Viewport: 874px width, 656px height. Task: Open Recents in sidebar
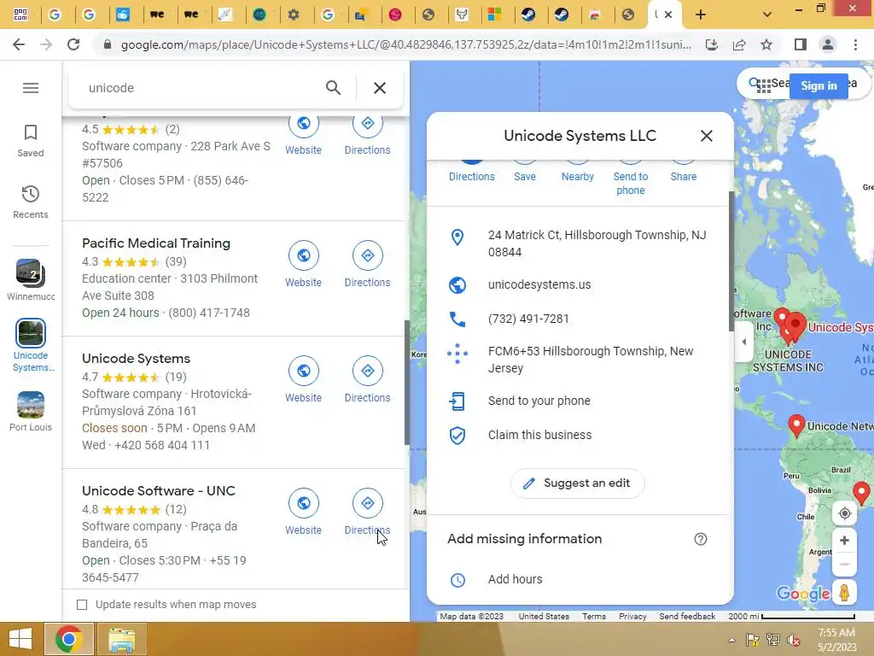(x=31, y=202)
